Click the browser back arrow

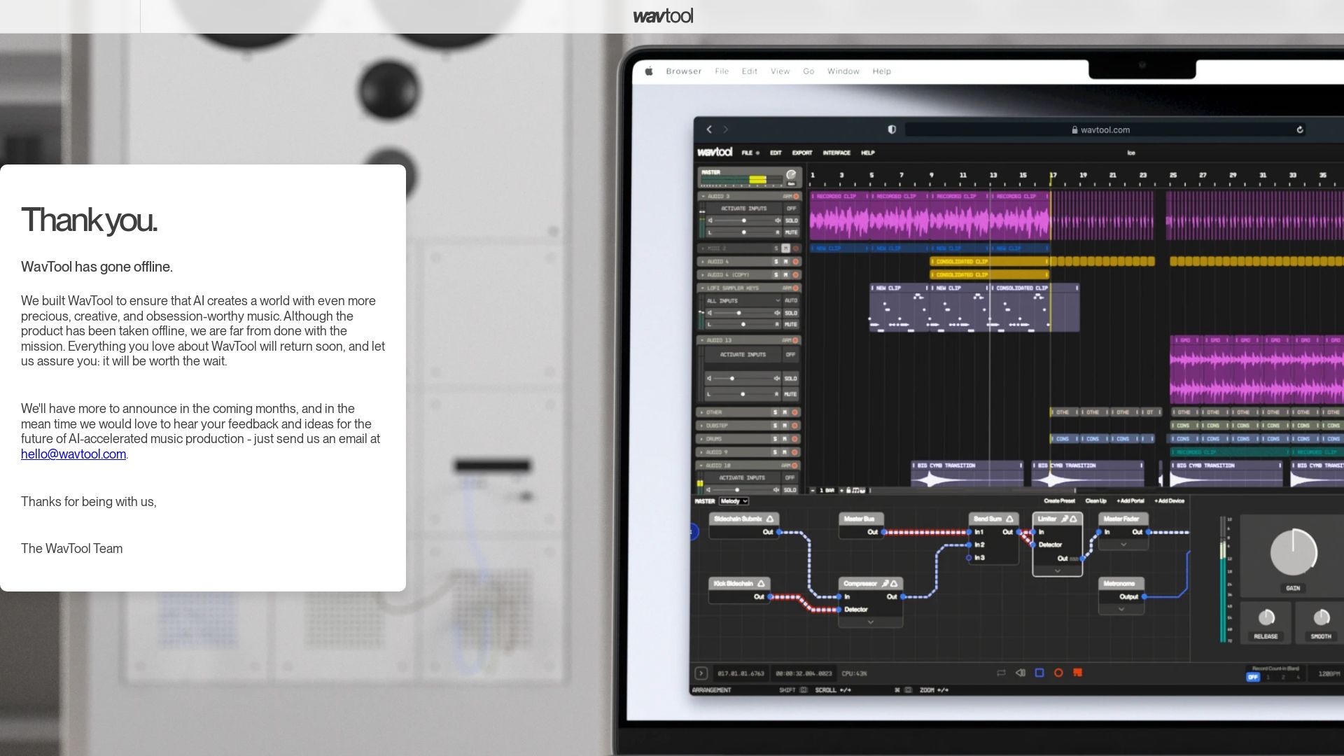[x=709, y=129]
